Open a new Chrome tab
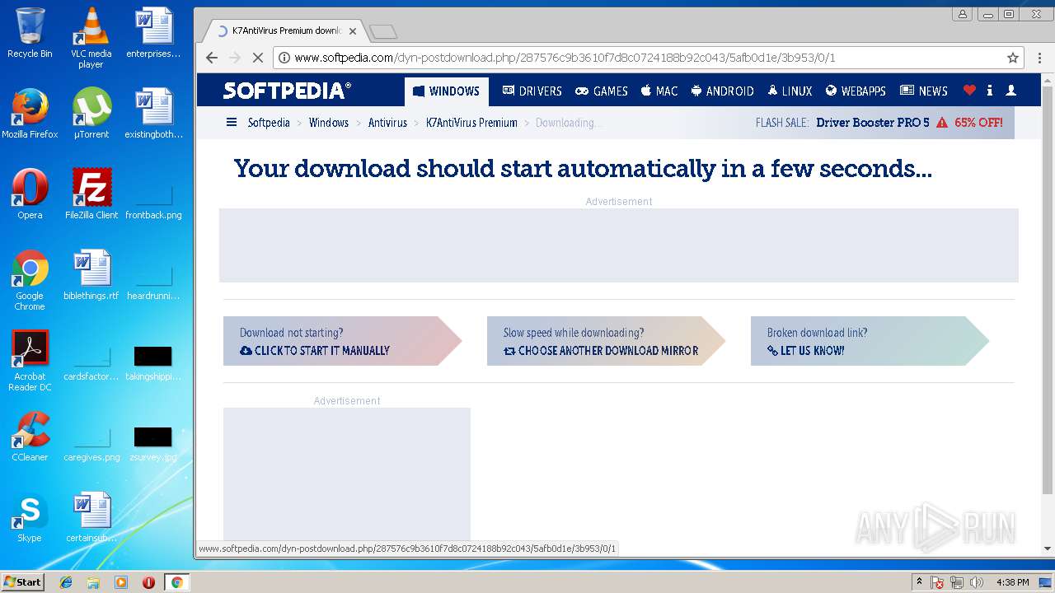 coord(383,31)
